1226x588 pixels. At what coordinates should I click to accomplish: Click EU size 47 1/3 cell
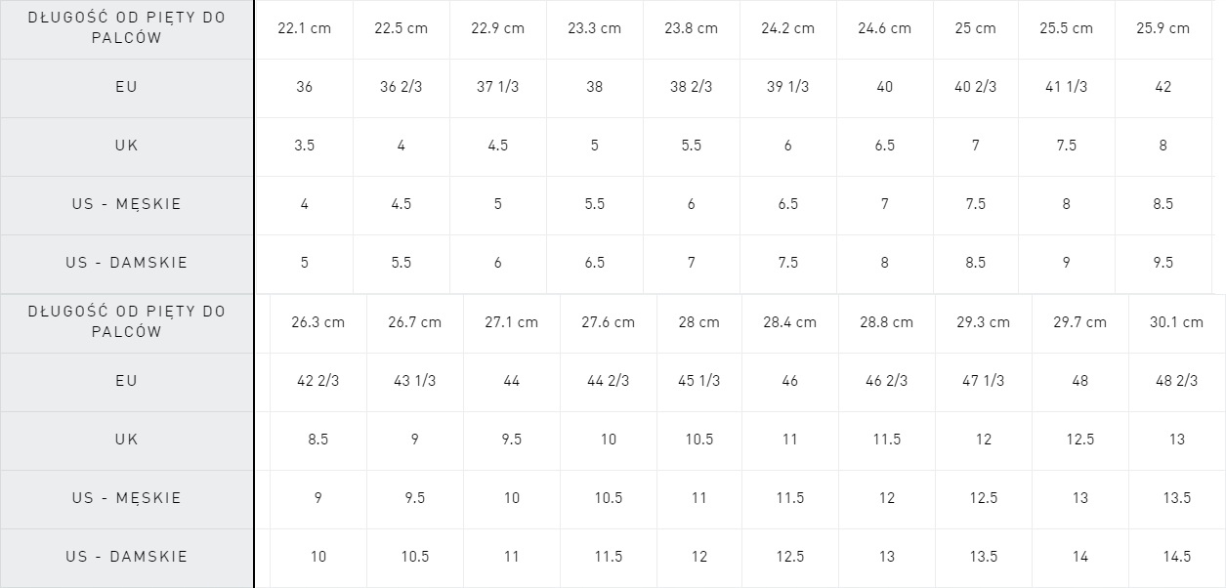click(x=983, y=381)
